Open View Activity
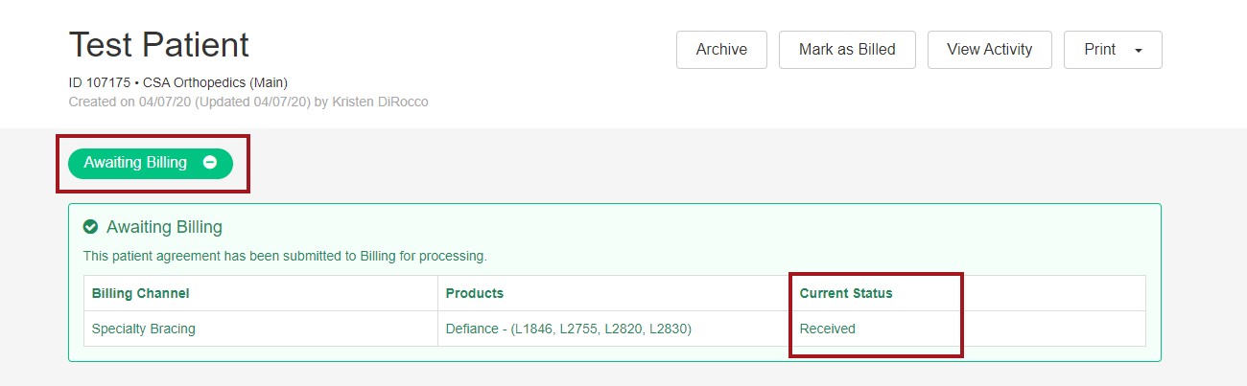 pyautogui.click(x=989, y=50)
